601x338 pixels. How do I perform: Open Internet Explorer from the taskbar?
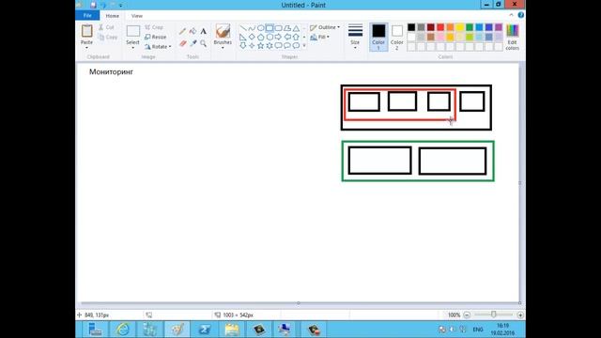(x=122, y=330)
